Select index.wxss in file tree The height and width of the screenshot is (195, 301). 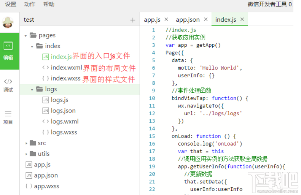[65, 78]
